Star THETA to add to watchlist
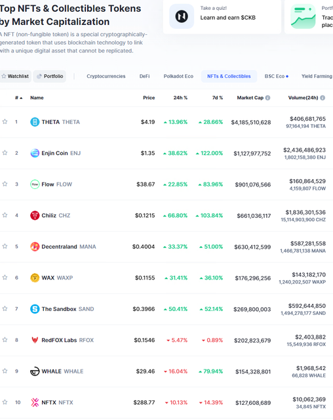Screen dimensions: 333x420 coord(5,121)
